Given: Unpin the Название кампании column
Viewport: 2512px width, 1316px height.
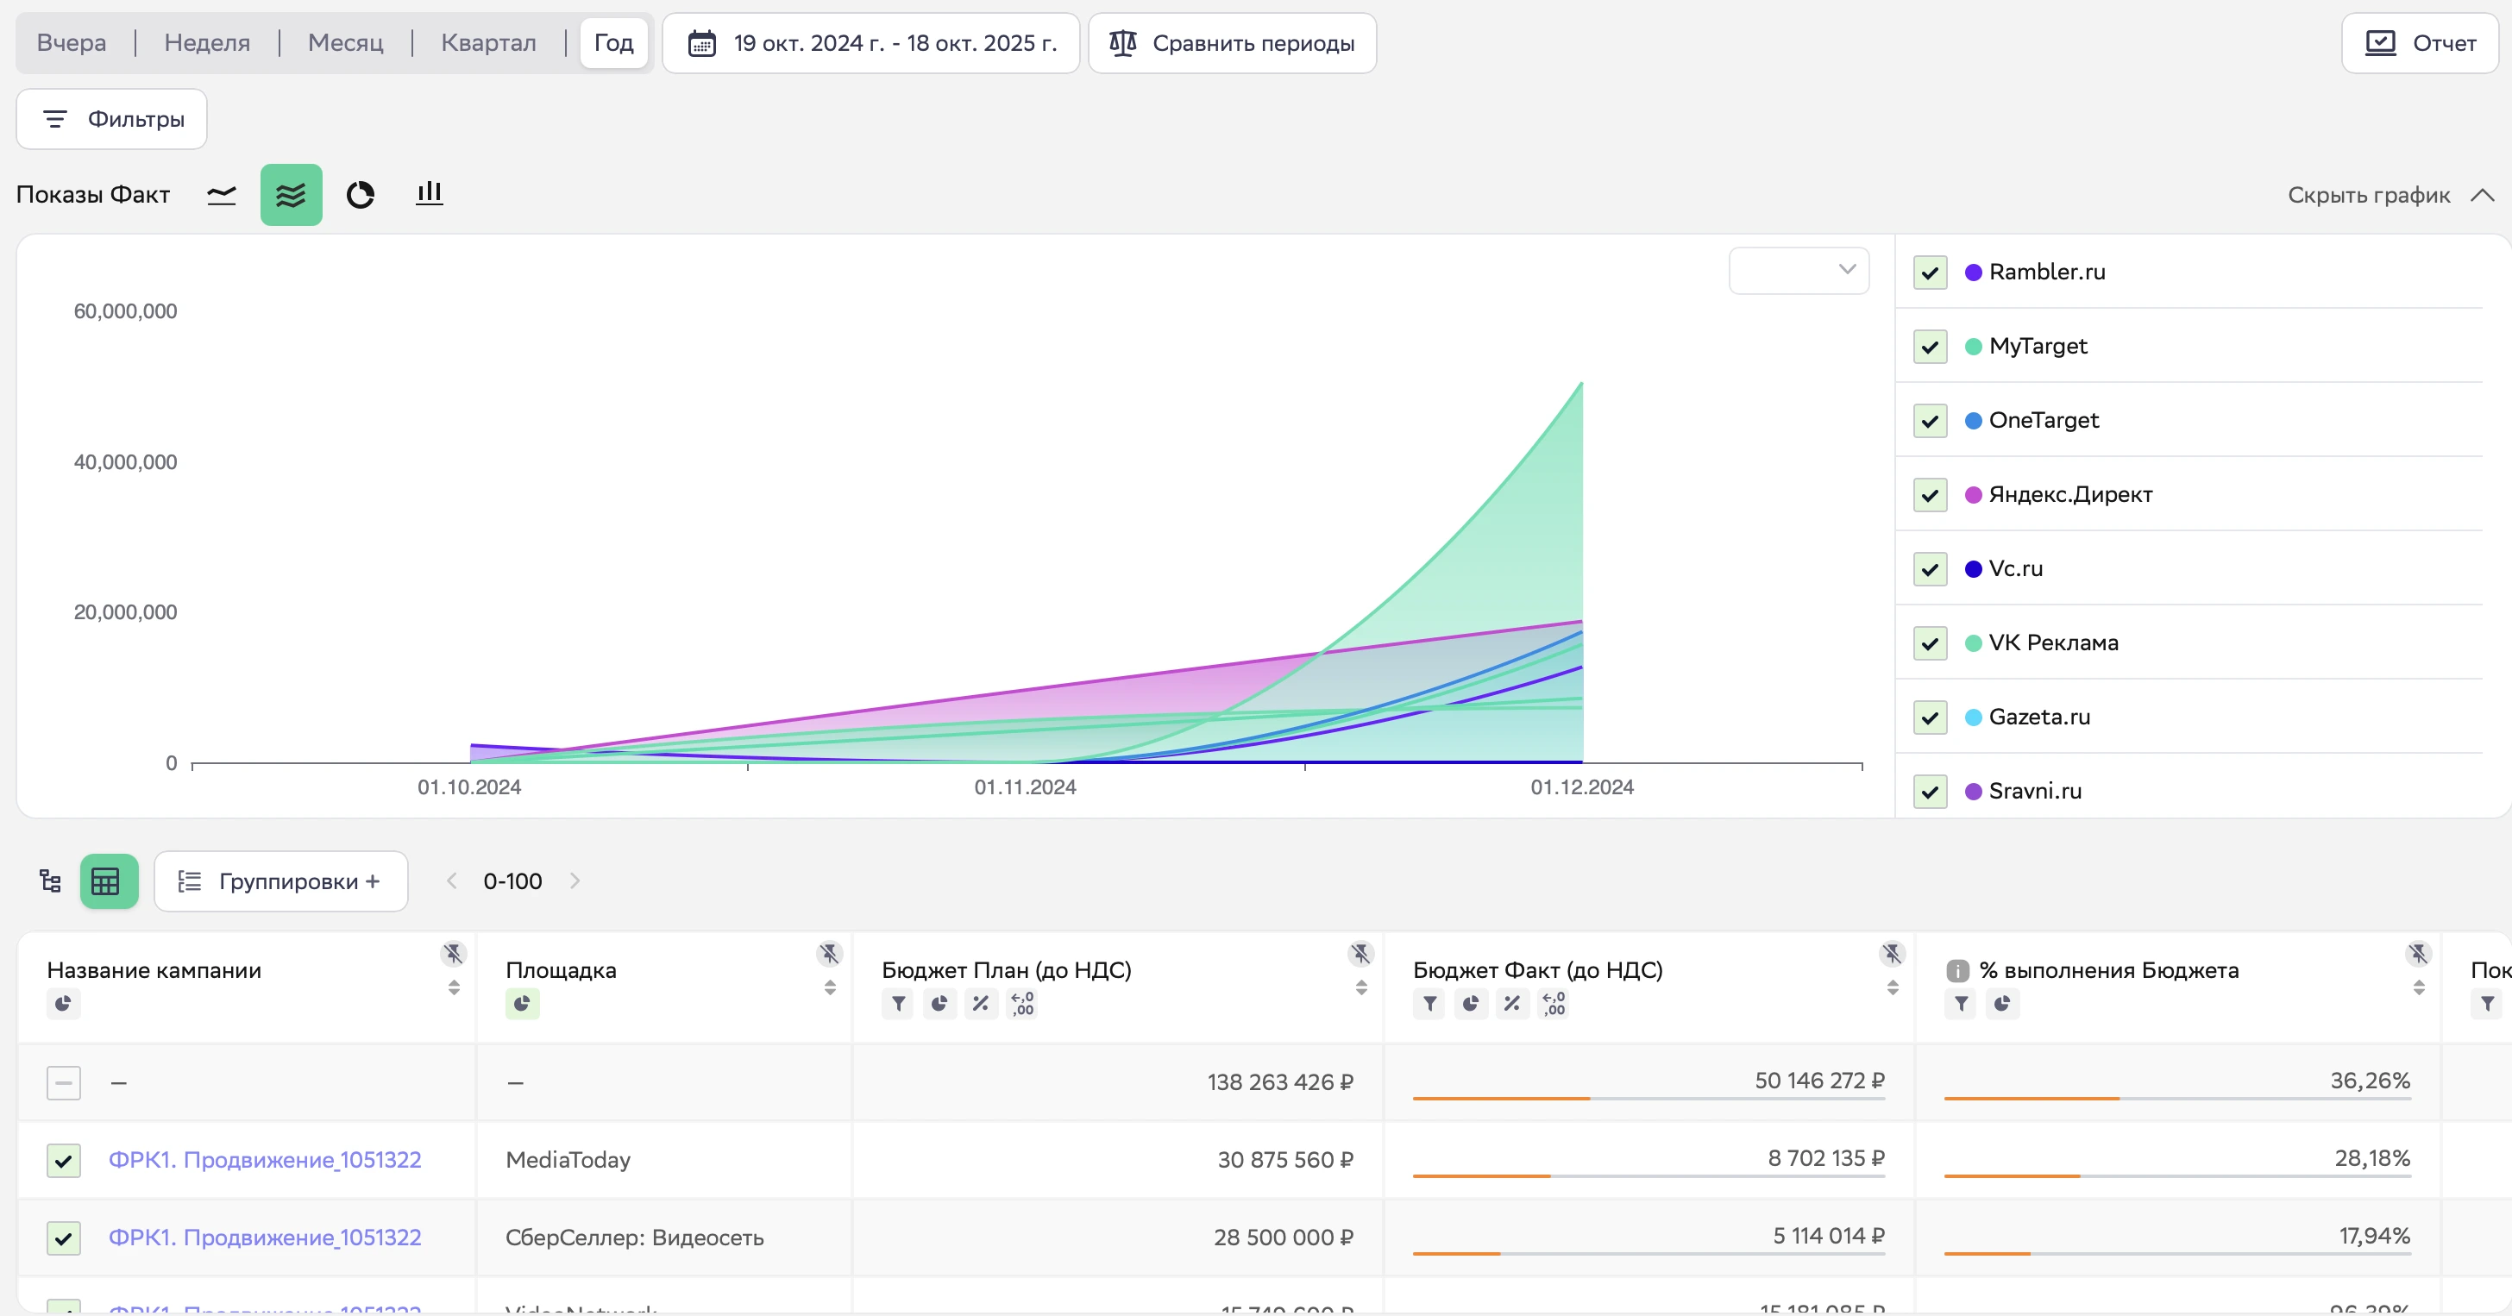Looking at the screenshot, I should [x=454, y=954].
